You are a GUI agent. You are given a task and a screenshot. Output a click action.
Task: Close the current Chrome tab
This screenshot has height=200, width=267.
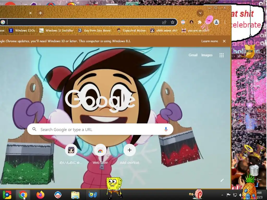(31, 13)
